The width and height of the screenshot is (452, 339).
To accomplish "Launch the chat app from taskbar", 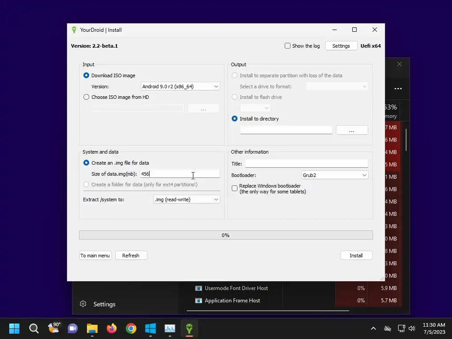I will (73, 328).
